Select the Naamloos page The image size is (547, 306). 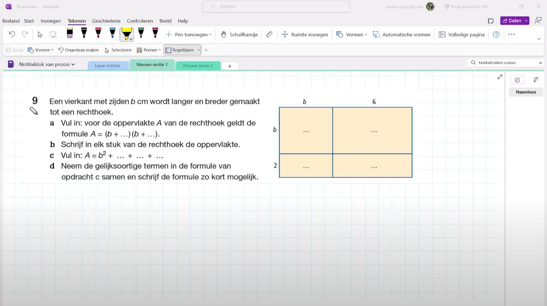click(x=526, y=92)
